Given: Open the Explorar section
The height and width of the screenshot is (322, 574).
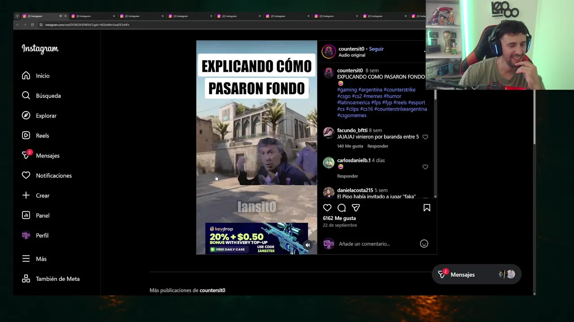Looking at the screenshot, I should tap(39, 115).
